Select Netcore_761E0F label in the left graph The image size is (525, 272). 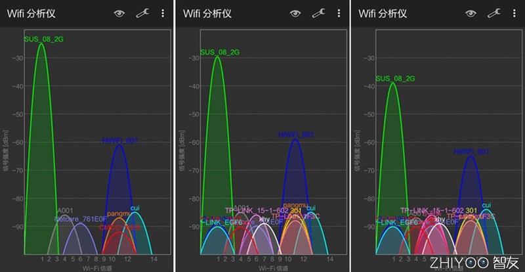point(81,219)
